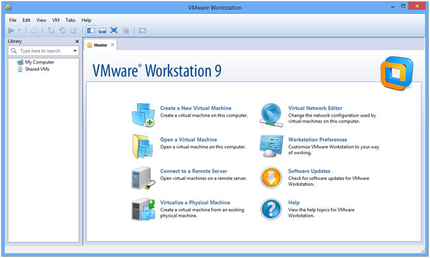
Task: Click the Create a New Virtual Machine link
Action: (x=196, y=108)
